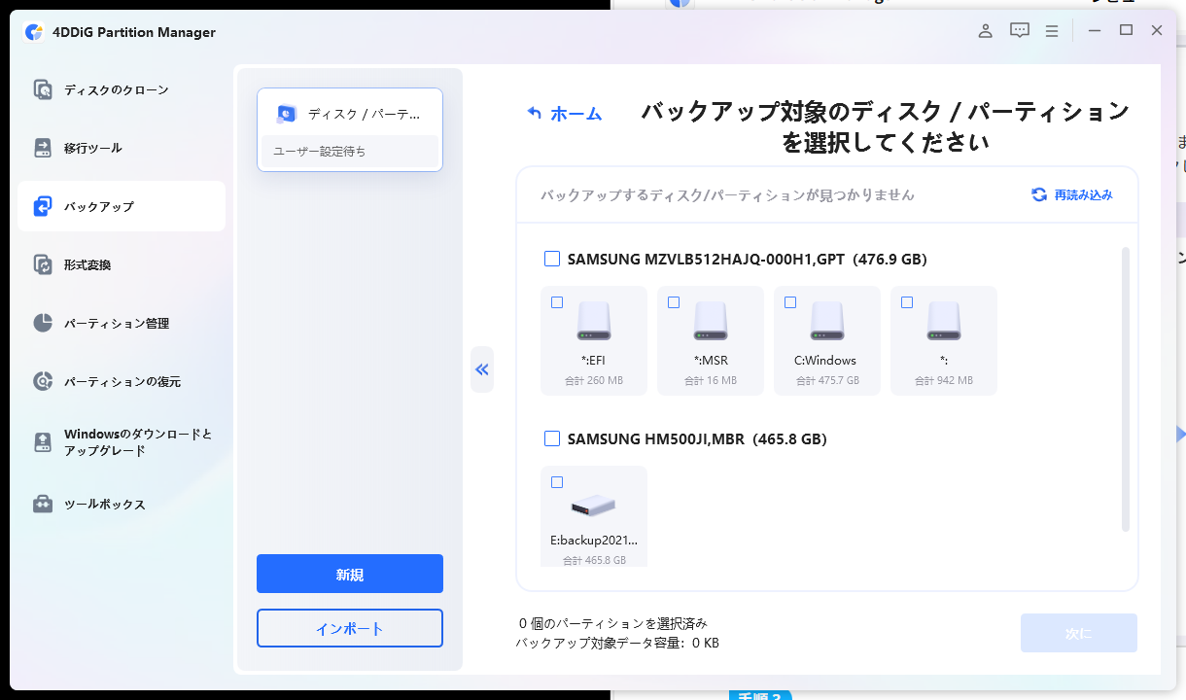Click the backup task disk icon
This screenshot has height=700, width=1186.
[x=286, y=114]
